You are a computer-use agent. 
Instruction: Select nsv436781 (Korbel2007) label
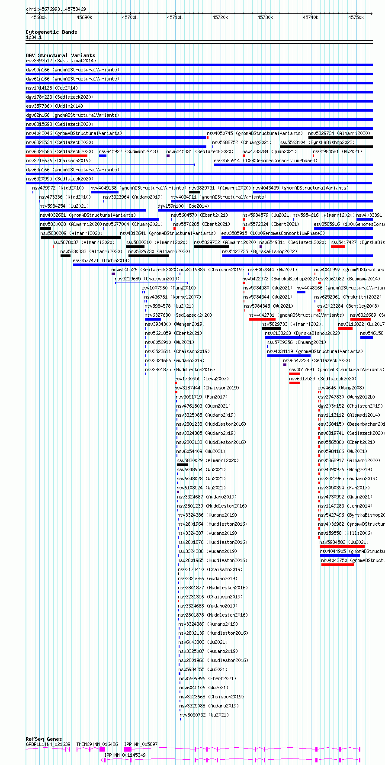tap(173, 297)
